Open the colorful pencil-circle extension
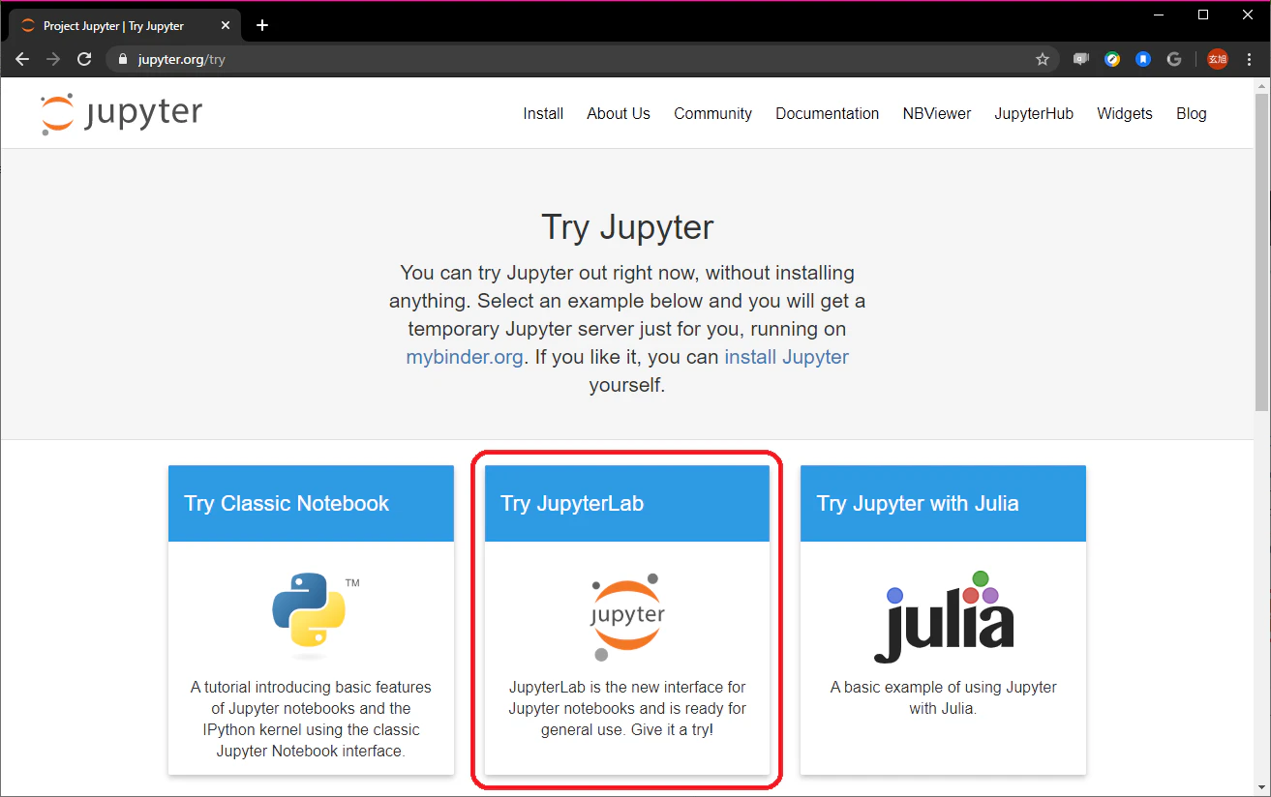The width and height of the screenshot is (1271, 797). [1113, 59]
